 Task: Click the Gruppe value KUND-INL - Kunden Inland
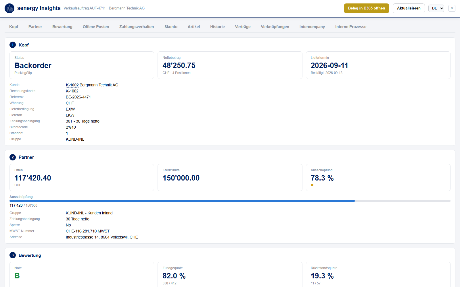coord(89,213)
